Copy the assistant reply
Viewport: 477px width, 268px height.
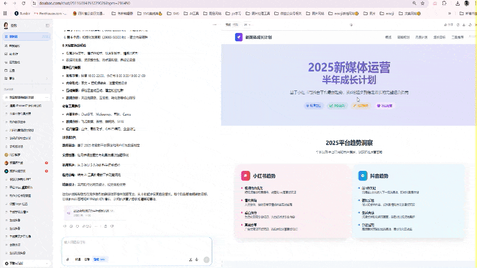tap(71, 226)
